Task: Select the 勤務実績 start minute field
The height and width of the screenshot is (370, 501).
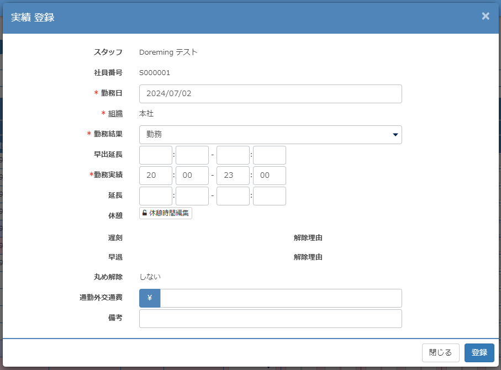Action: click(192, 176)
